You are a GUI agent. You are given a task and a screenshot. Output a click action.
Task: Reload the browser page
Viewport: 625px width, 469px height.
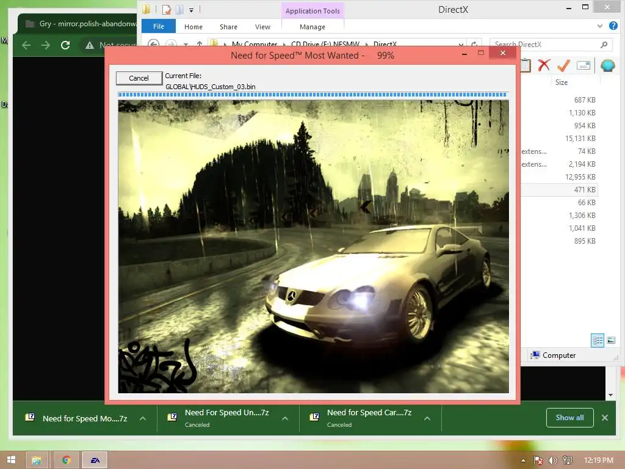click(x=65, y=45)
